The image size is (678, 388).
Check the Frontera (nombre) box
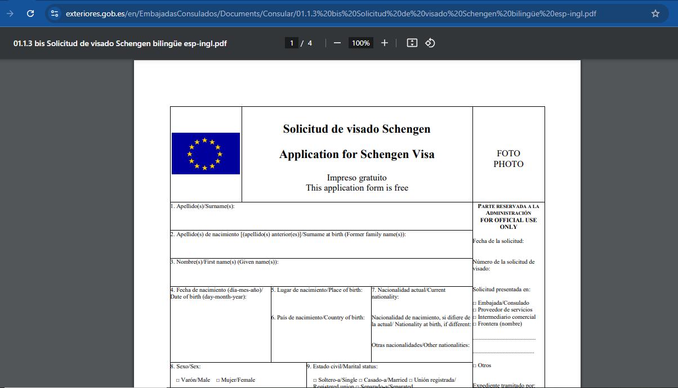[475, 324]
